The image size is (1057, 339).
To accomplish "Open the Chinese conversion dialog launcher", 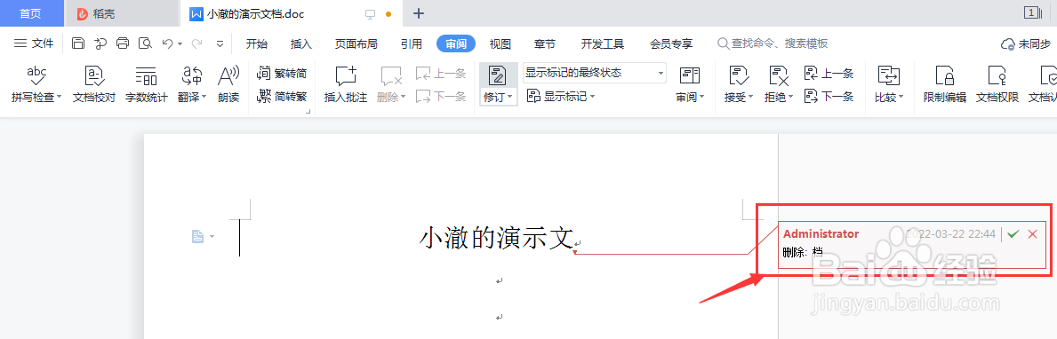I will click(308, 112).
